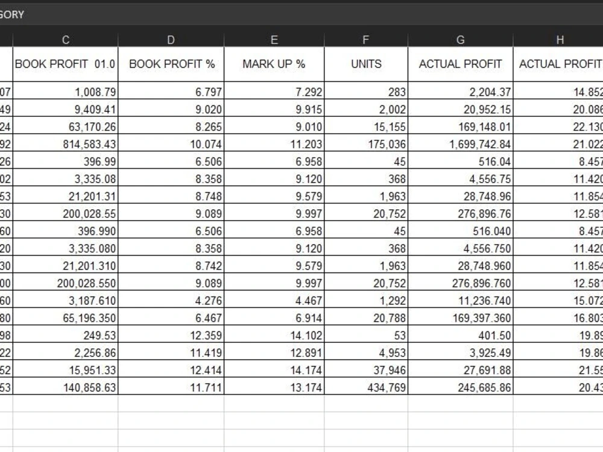Click the cell showing 3,187.610
The height and width of the screenshot is (452, 603).
tap(65, 299)
